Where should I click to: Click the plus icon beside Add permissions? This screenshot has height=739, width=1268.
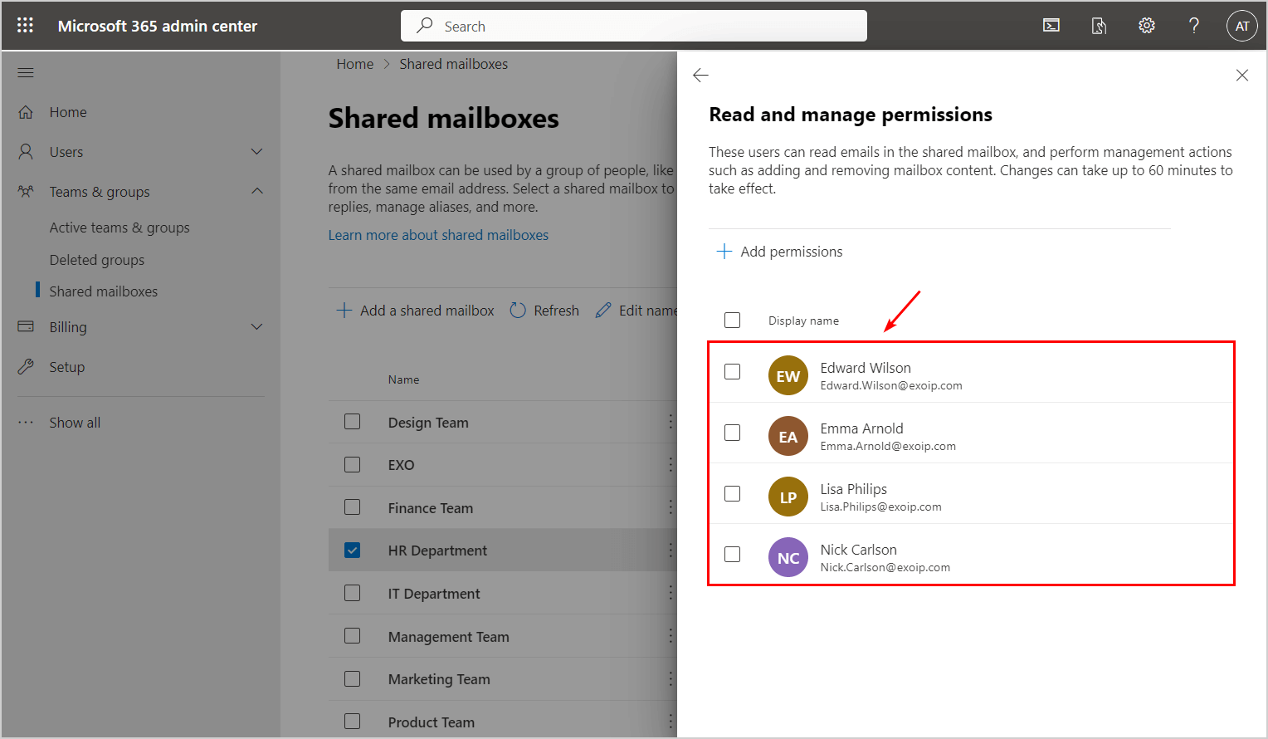point(724,252)
